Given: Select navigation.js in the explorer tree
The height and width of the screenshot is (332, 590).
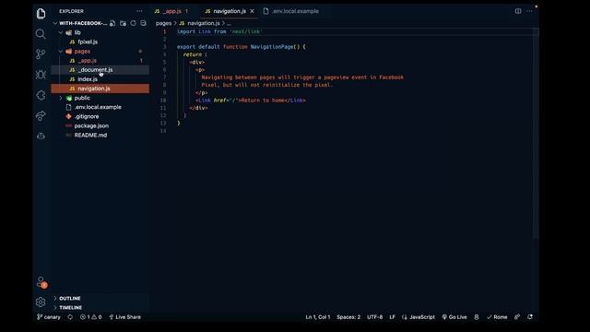Looking at the screenshot, I should tap(100, 89).
